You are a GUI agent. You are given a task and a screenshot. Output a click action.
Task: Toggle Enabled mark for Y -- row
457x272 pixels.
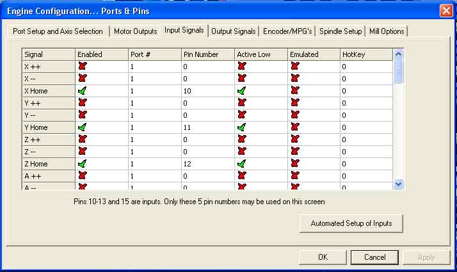pos(83,115)
